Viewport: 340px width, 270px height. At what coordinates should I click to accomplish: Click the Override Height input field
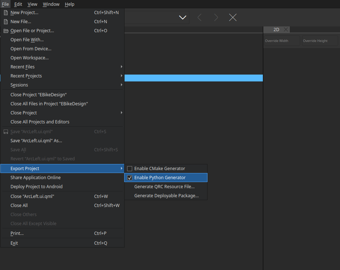click(x=320, y=41)
